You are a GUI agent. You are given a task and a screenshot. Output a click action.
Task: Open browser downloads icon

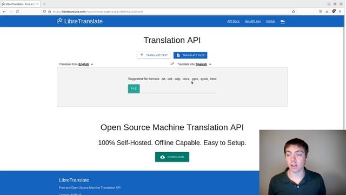pos(327,11)
